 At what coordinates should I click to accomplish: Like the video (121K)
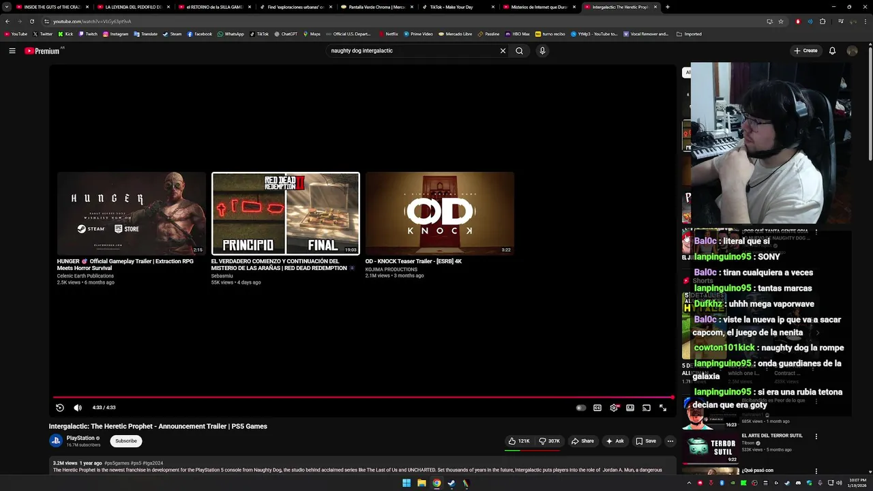pyautogui.click(x=519, y=441)
